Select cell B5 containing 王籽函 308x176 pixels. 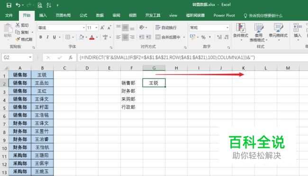pos(42,107)
